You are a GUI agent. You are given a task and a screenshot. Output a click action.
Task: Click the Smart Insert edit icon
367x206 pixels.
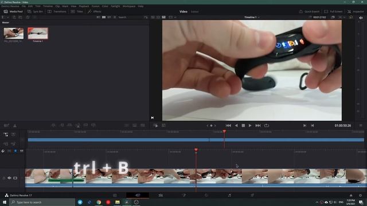pyautogui.click(x=53, y=126)
